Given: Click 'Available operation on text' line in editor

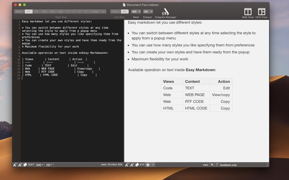Looking at the screenshot, I should pyautogui.click(x=65, y=53).
